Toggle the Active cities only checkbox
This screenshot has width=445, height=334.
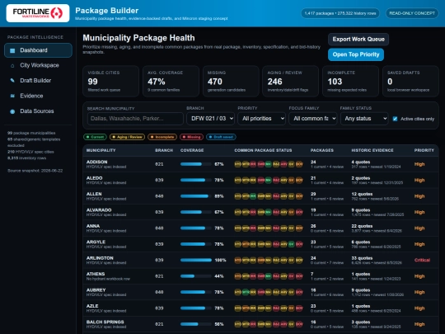pyautogui.click(x=395, y=119)
